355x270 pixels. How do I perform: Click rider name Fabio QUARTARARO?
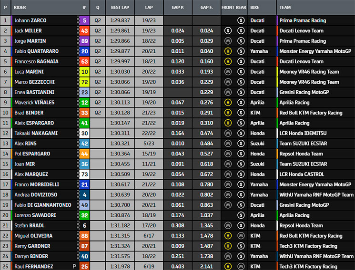(36, 51)
